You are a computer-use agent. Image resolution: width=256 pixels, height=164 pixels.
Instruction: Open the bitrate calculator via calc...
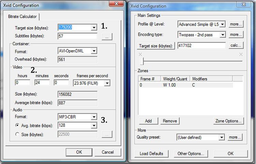236,46
